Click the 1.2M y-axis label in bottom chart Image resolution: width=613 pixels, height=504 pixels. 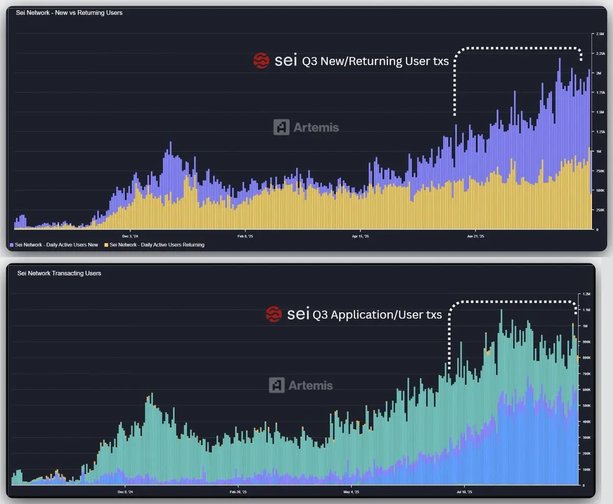click(x=586, y=294)
